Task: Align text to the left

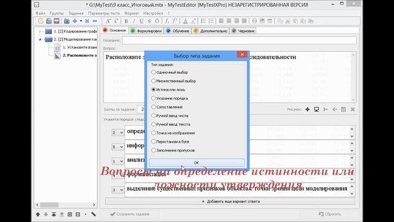Action: tap(221, 21)
